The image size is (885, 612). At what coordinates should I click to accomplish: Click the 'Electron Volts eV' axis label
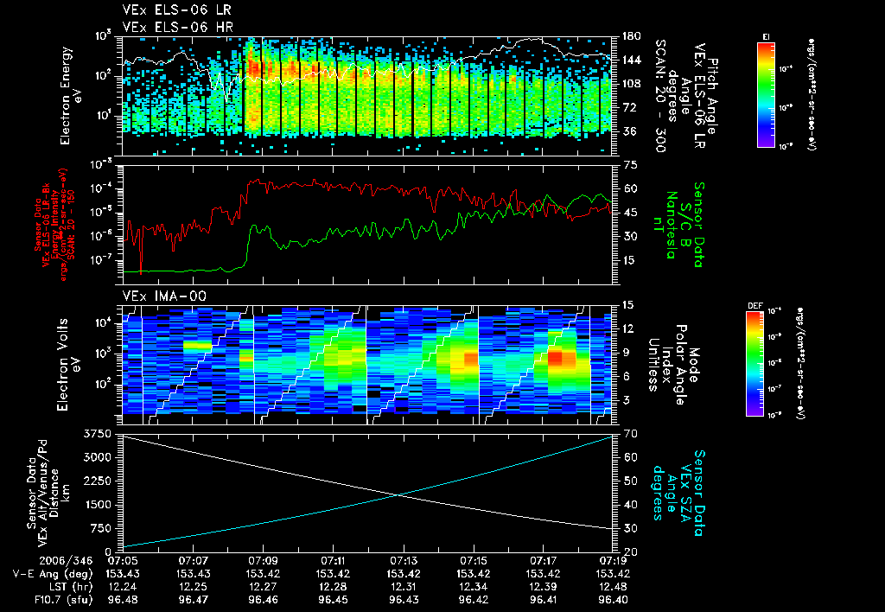pos(69,364)
